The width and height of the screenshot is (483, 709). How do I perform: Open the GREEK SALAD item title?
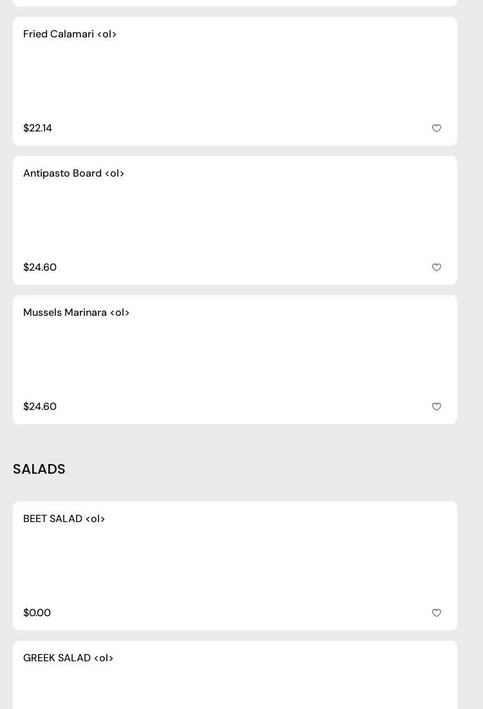coord(68,658)
